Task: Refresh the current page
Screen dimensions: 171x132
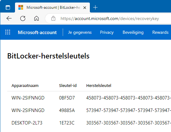Action: pos(23,18)
